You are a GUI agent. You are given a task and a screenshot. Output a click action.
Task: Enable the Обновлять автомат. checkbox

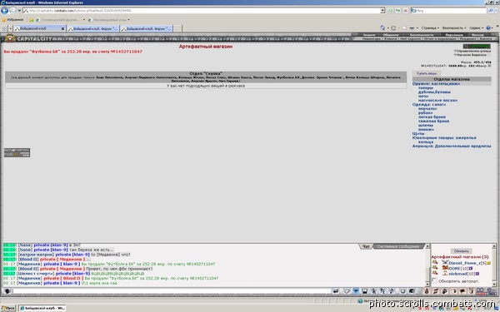click(434, 280)
